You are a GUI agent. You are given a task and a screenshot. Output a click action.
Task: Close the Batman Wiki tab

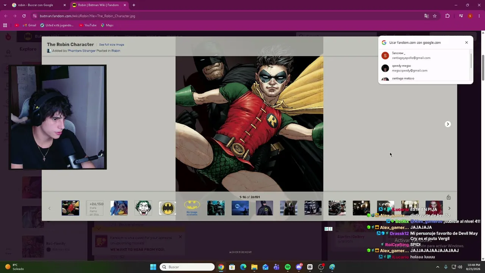point(125,5)
